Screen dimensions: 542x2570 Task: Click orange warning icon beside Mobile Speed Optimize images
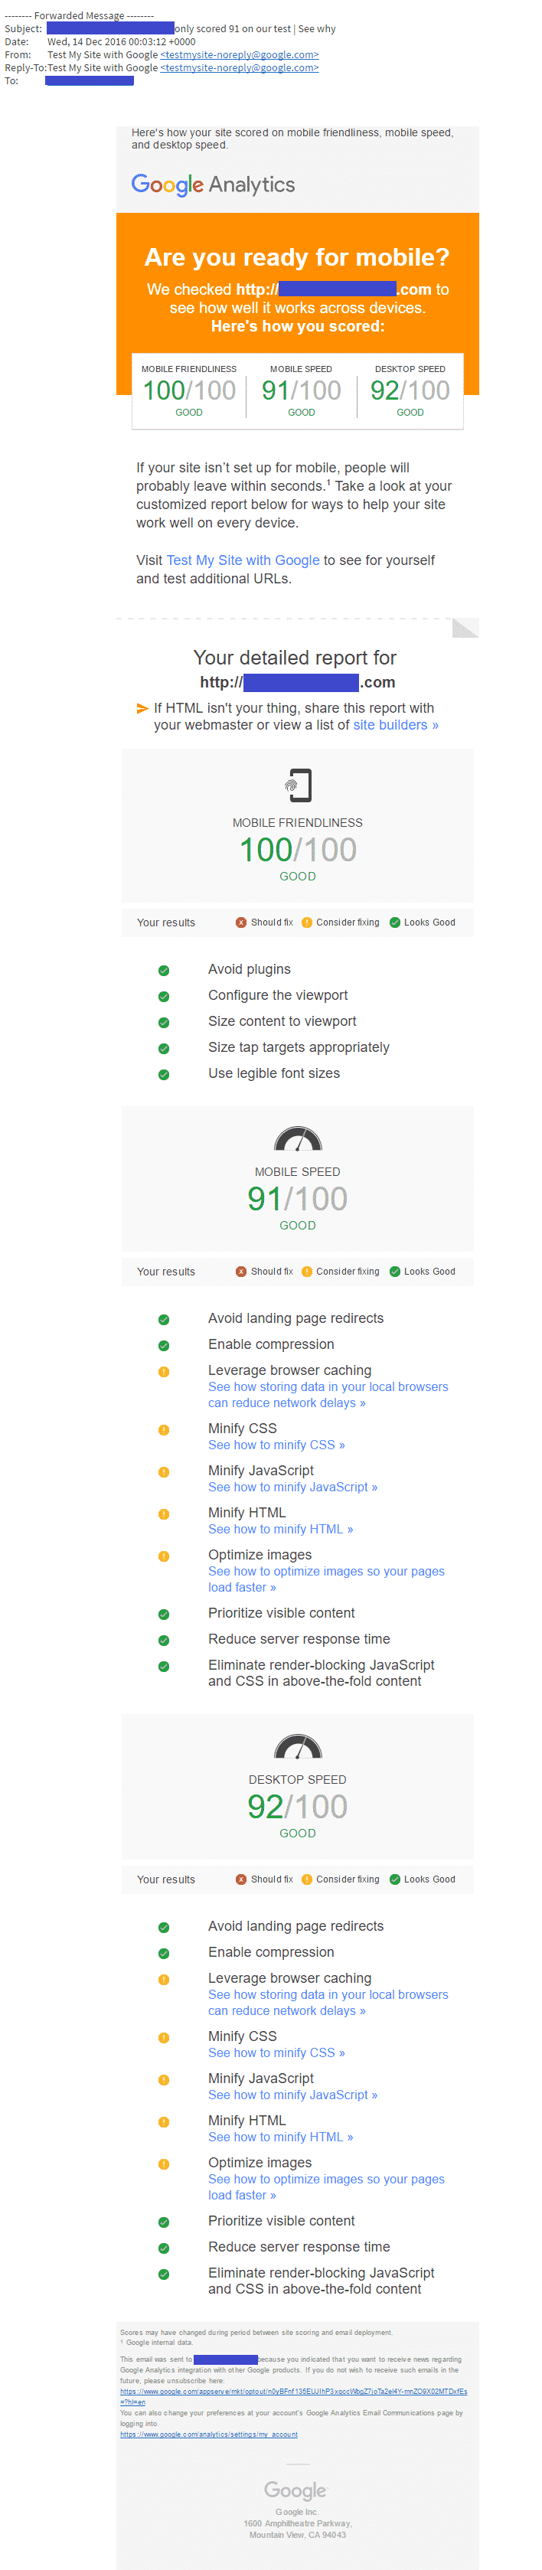coord(164,1556)
